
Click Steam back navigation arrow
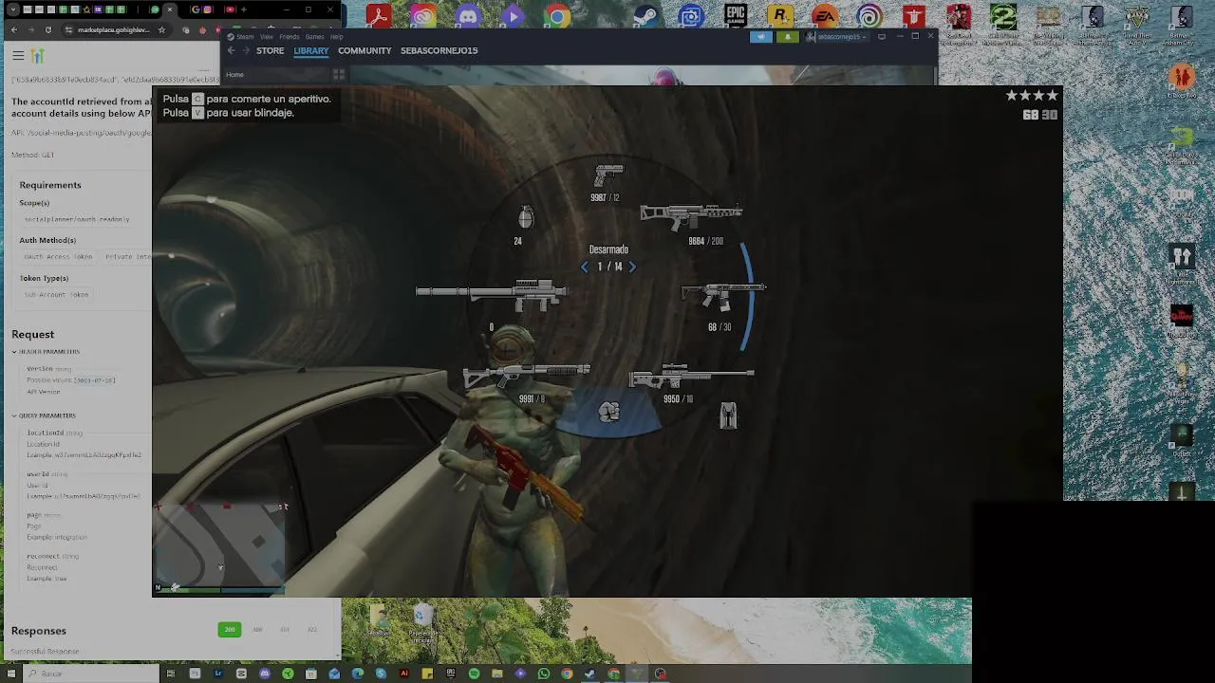(x=231, y=50)
